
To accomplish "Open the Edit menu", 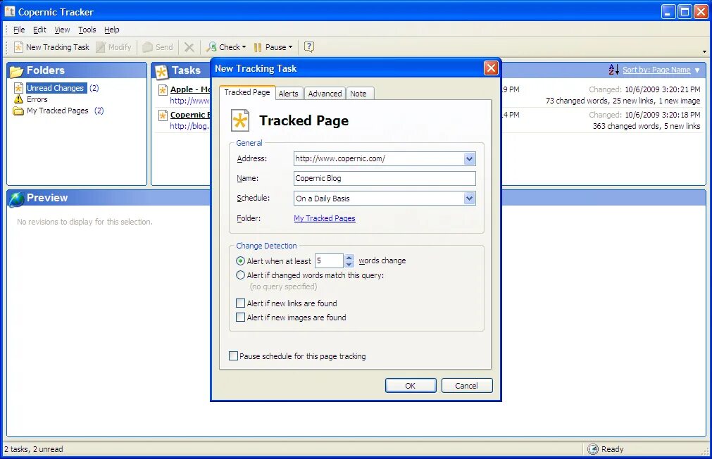I will click(x=39, y=30).
